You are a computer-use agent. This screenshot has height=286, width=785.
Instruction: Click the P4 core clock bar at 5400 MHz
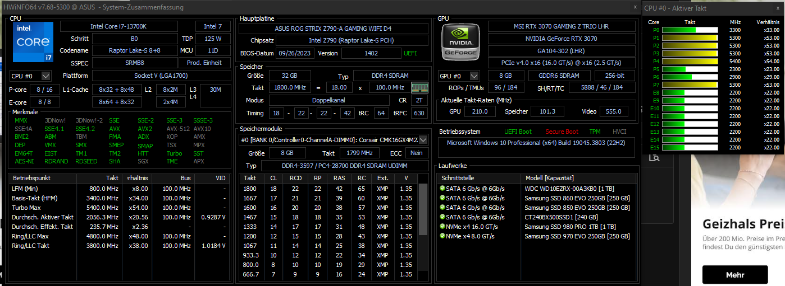pyautogui.click(x=690, y=61)
